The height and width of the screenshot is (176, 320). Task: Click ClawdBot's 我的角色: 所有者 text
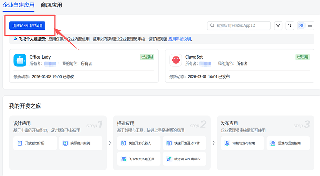pos(233,64)
